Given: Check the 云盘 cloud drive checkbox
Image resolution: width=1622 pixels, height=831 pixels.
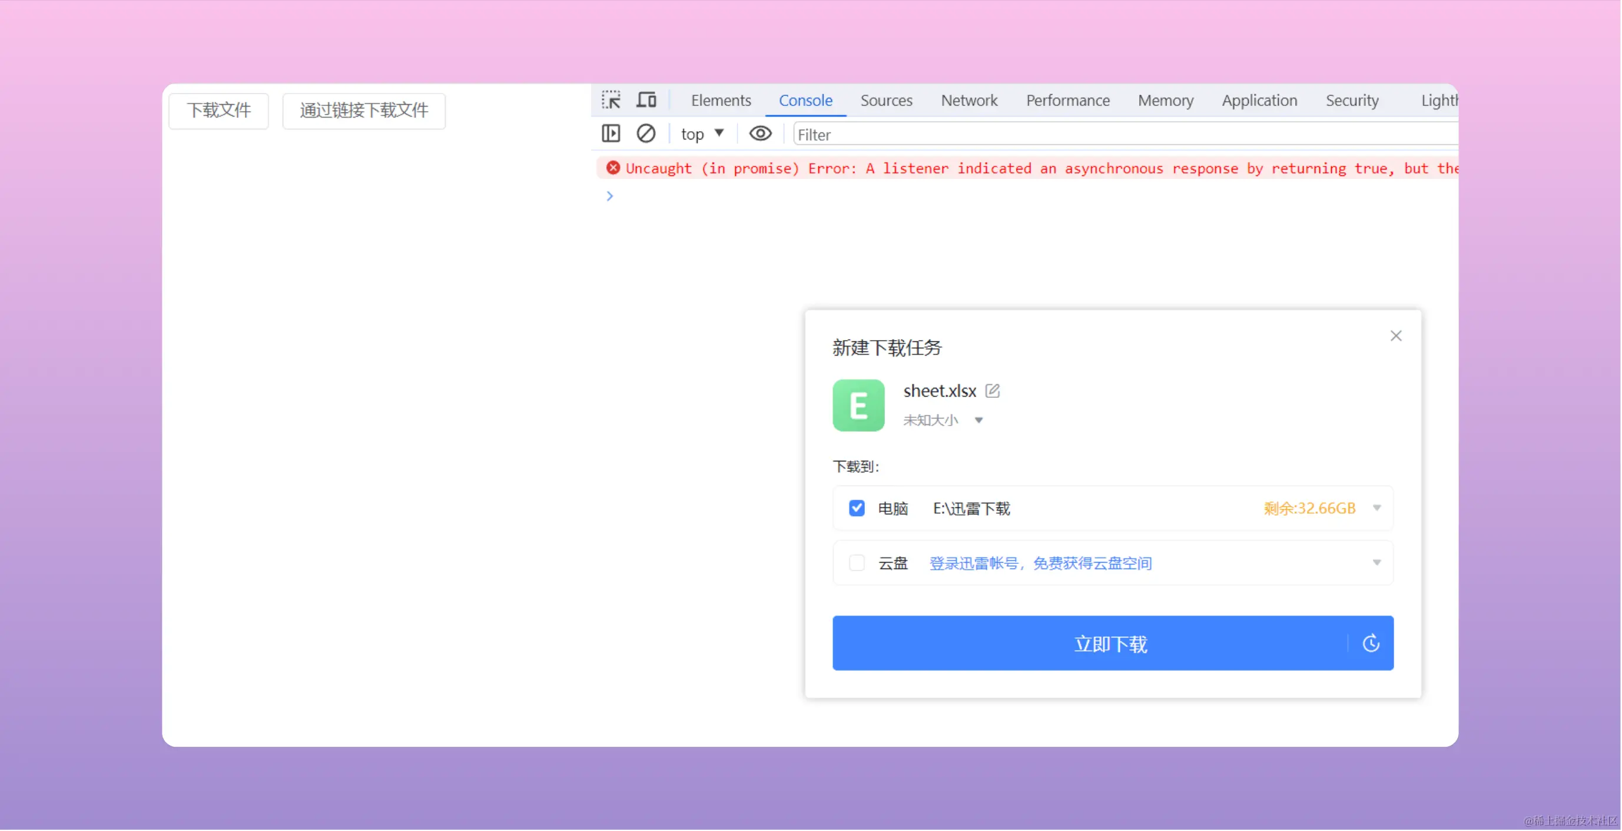Looking at the screenshot, I should (857, 563).
